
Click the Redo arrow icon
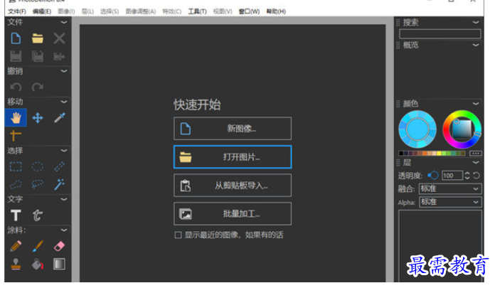click(x=38, y=87)
